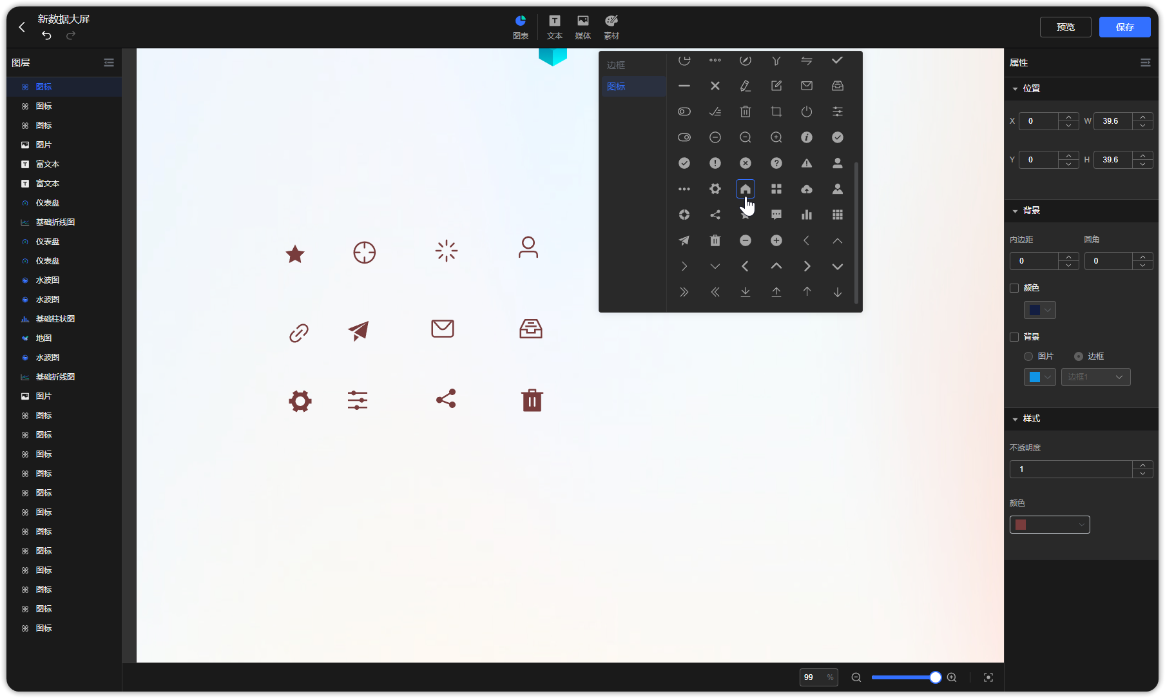Click the light blue background swatch
Screen dimensions: 1165x698
(x=1034, y=377)
